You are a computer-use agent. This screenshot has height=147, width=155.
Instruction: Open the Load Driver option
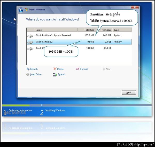[36, 74]
